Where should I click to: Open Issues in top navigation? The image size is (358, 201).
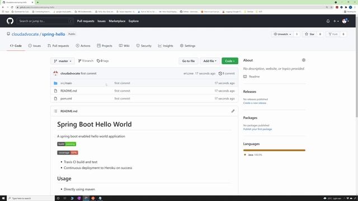tap(101, 21)
